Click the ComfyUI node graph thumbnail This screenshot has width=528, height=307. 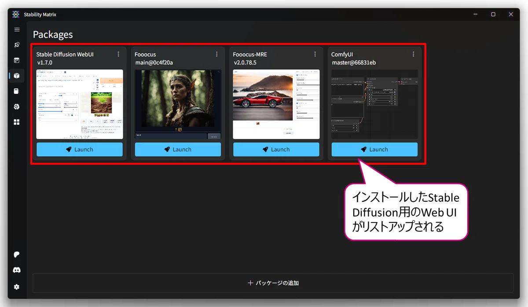click(x=374, y=104)
